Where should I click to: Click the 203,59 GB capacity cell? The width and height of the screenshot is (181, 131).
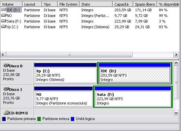pyautogui.click(x=123, y=10)
